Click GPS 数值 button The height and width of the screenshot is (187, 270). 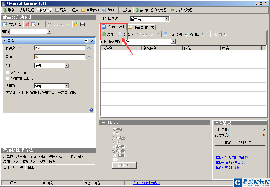pos(219,34)
